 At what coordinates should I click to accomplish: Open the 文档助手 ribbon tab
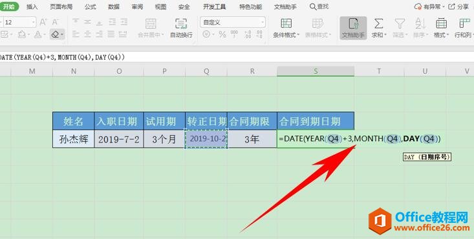(x=285, y=6)
